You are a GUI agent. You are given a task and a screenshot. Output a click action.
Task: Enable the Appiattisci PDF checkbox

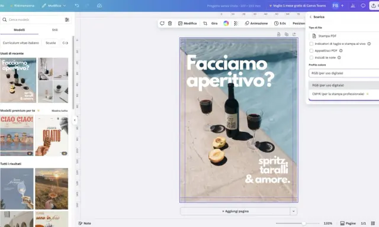tap(311, 51)
